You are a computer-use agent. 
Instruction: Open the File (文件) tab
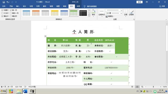4,6
